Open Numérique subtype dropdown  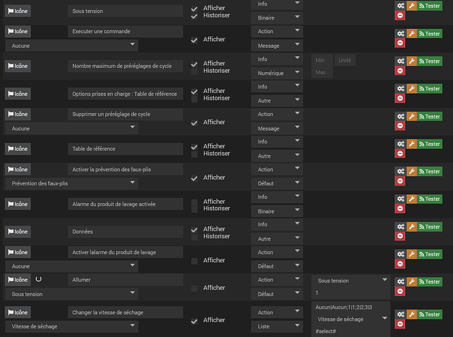[278, 73]
